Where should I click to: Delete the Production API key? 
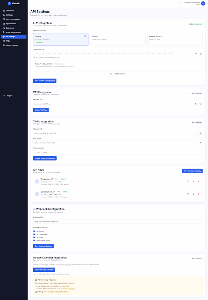point(199,181)
